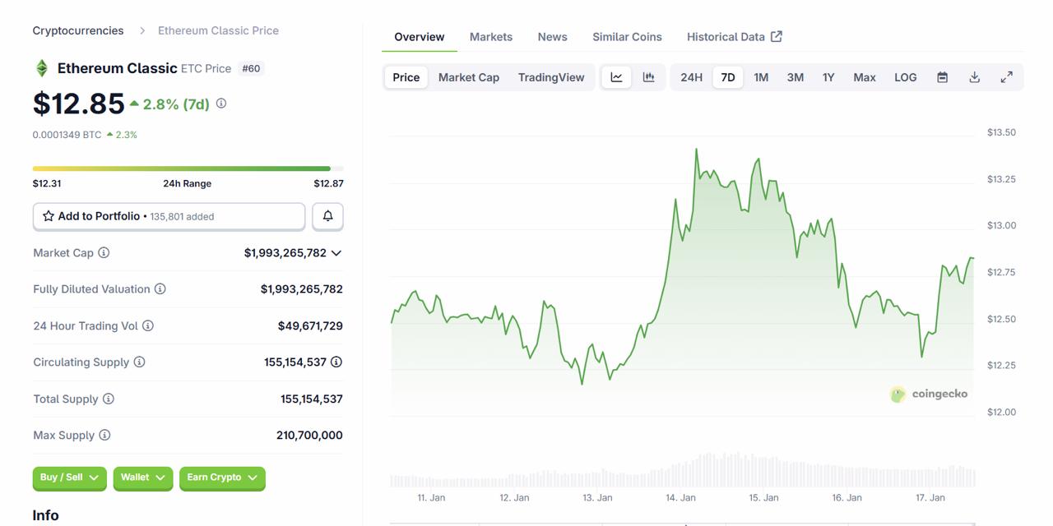Switch to the candlestick chart icon
Screen dimensions: 1053x526
(x=648, y=76)
